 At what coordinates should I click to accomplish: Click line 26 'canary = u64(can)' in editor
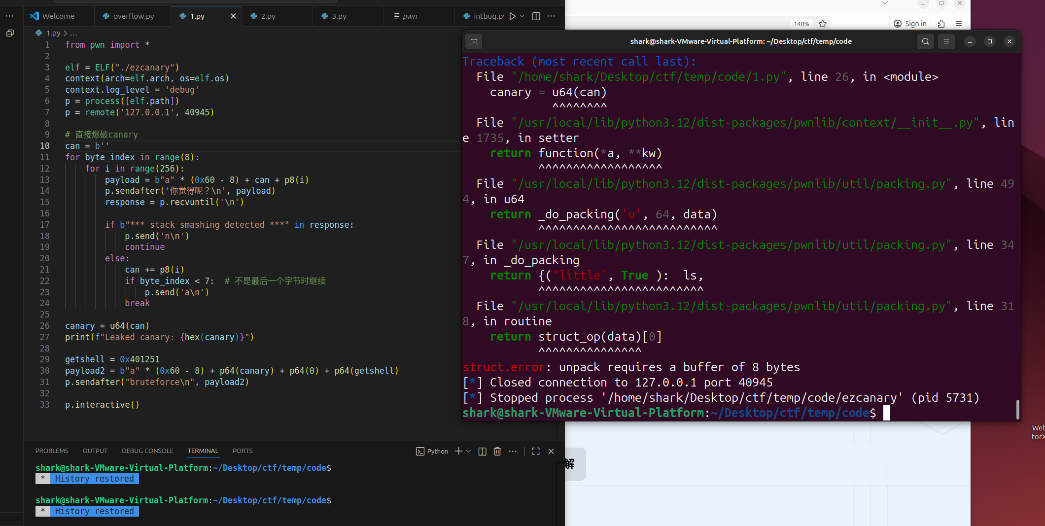pyautogui.click(x=107, y=325)
